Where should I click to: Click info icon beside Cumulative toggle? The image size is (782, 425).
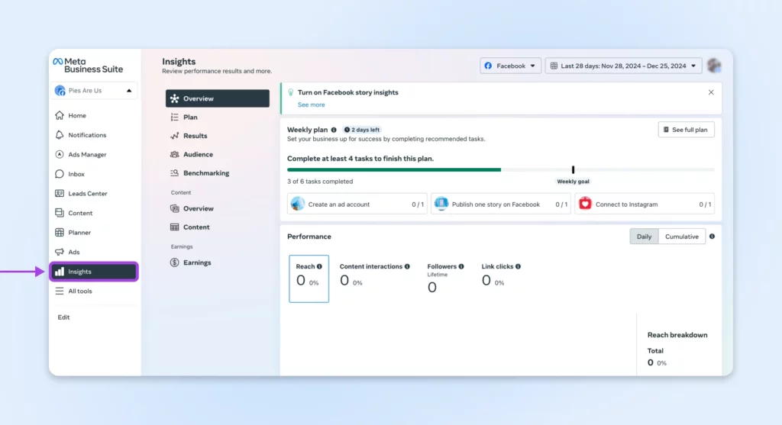click(x=713, y=237)
